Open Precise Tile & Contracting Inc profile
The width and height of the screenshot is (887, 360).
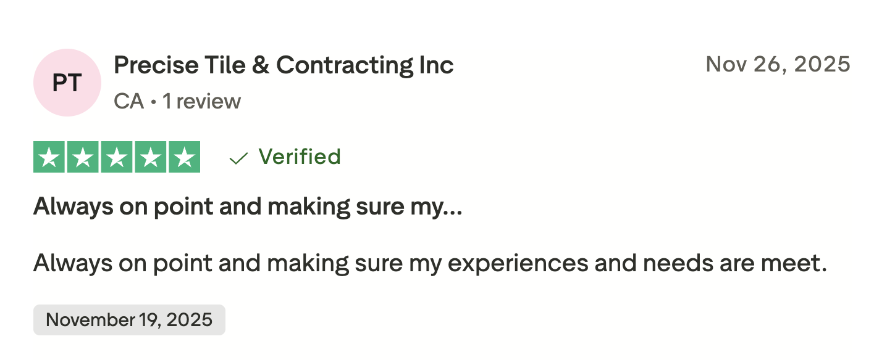pyautogui.click(x=284, y=65)
